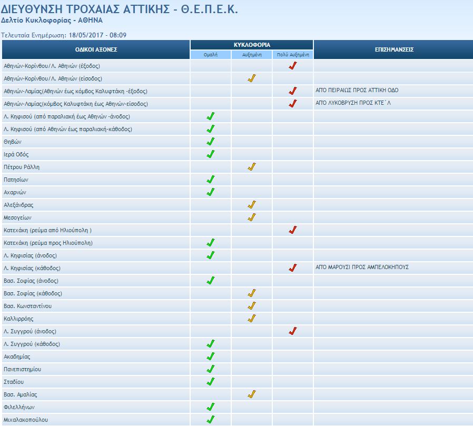The width and height of the screenshot is (473, 426).
Task: Click green checkmark in Αχαρνών row
Action: click(x=211, y=192)
